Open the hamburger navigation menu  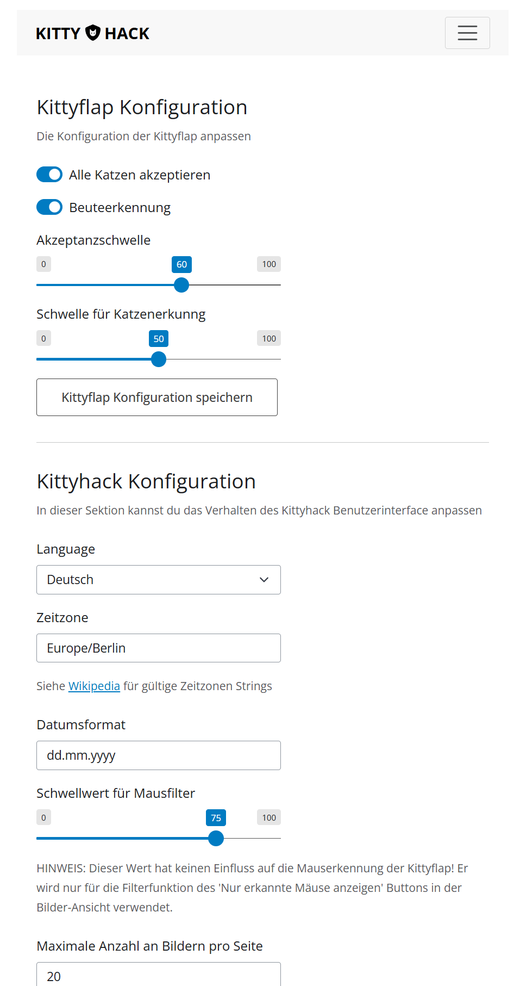(x=467, y=33)
